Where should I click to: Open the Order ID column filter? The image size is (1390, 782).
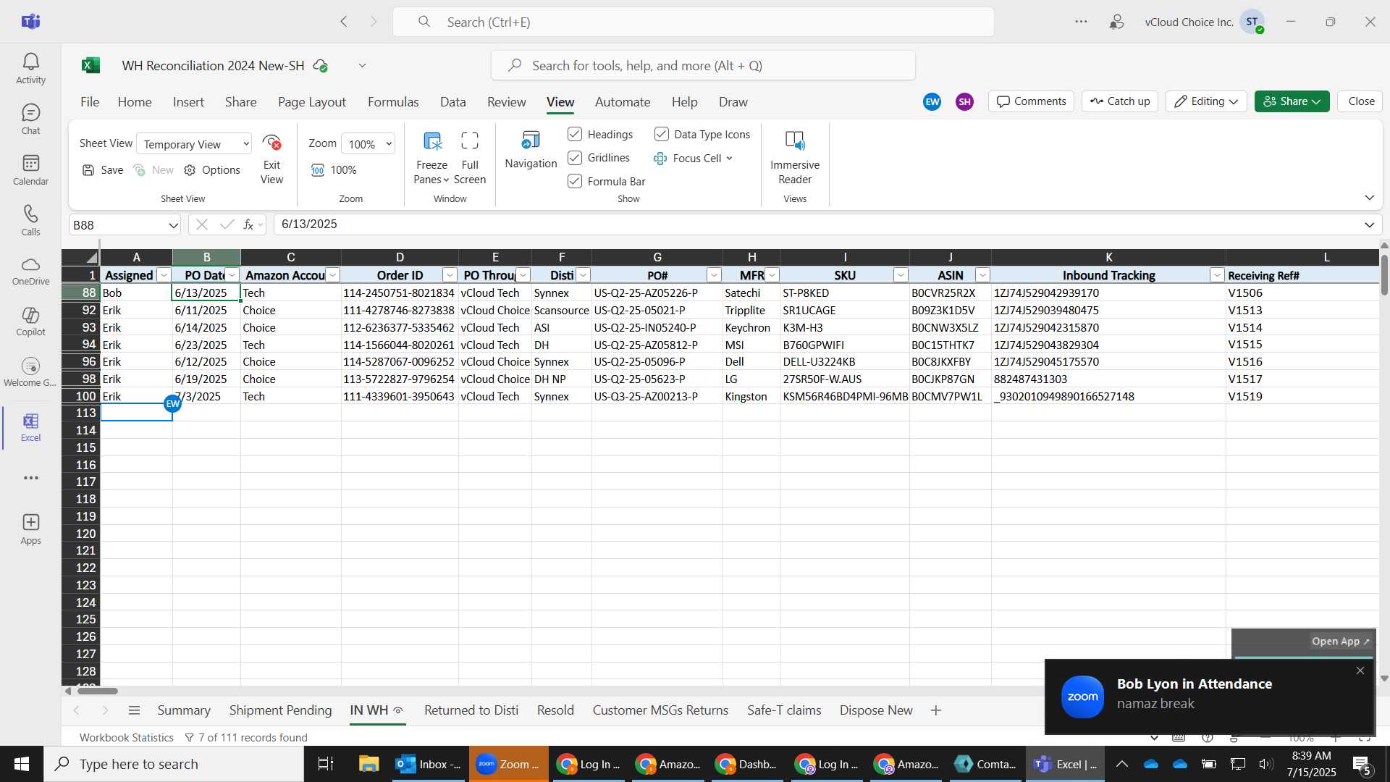[450, 275]
